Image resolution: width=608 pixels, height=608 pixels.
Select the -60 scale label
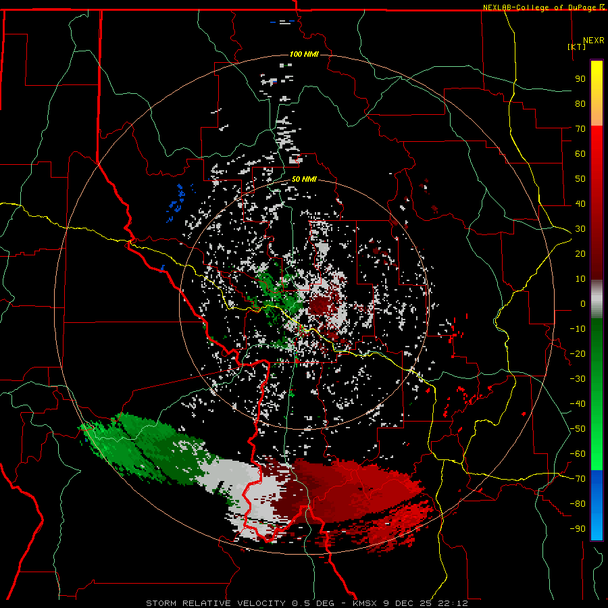(578, 454)
